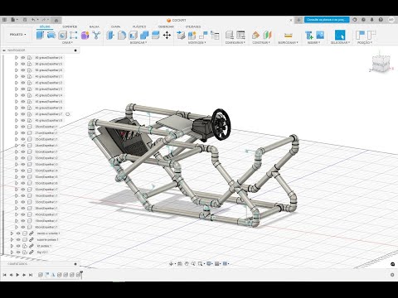
Task: Hide the 20cm Espelhar:1 component
Action: 23,127
